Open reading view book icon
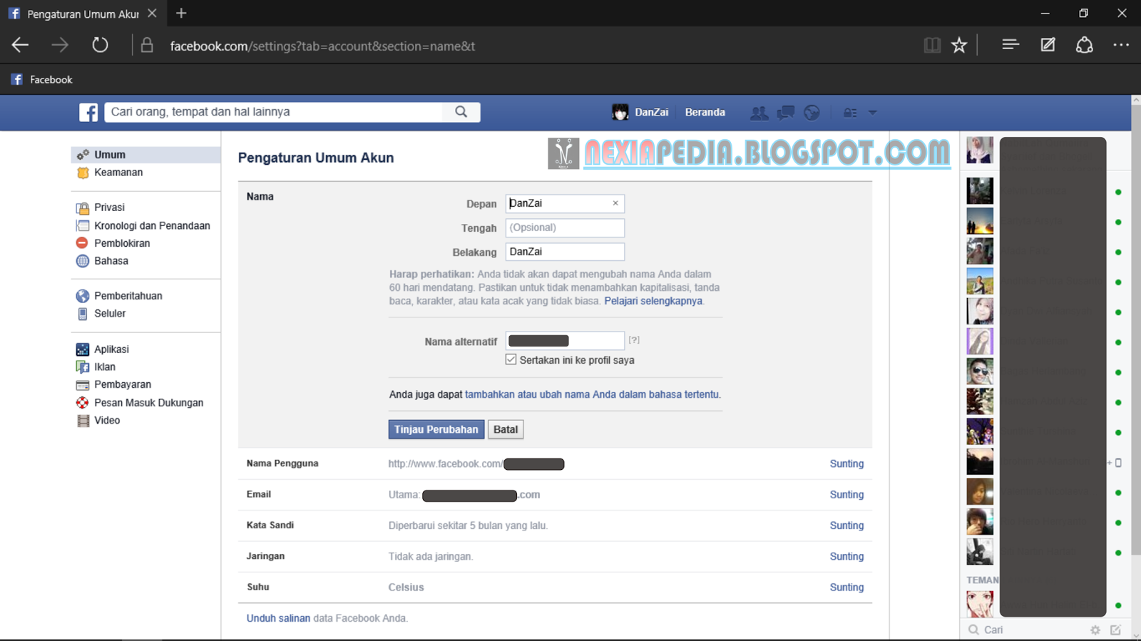Image resolution: width=1141 pixels, height=641 pixels. tap(932, 46)
